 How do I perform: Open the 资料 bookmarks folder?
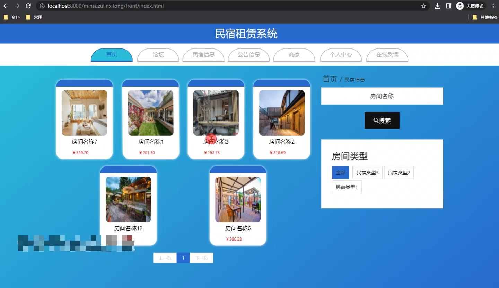pos(12,17)
